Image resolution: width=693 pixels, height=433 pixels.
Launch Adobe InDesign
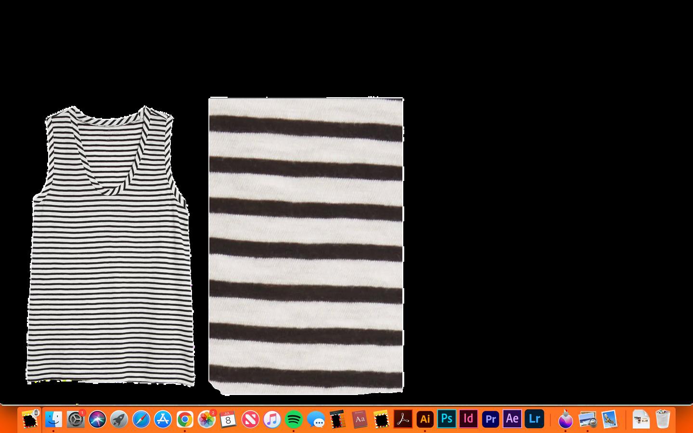(x=468, y=419)
